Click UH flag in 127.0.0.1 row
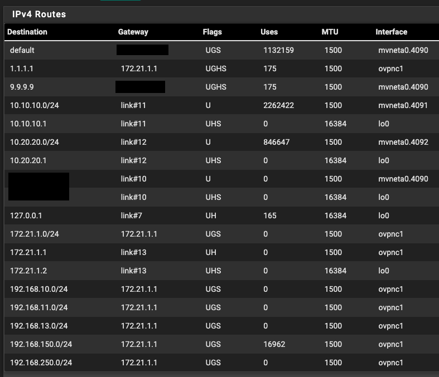 211,216
